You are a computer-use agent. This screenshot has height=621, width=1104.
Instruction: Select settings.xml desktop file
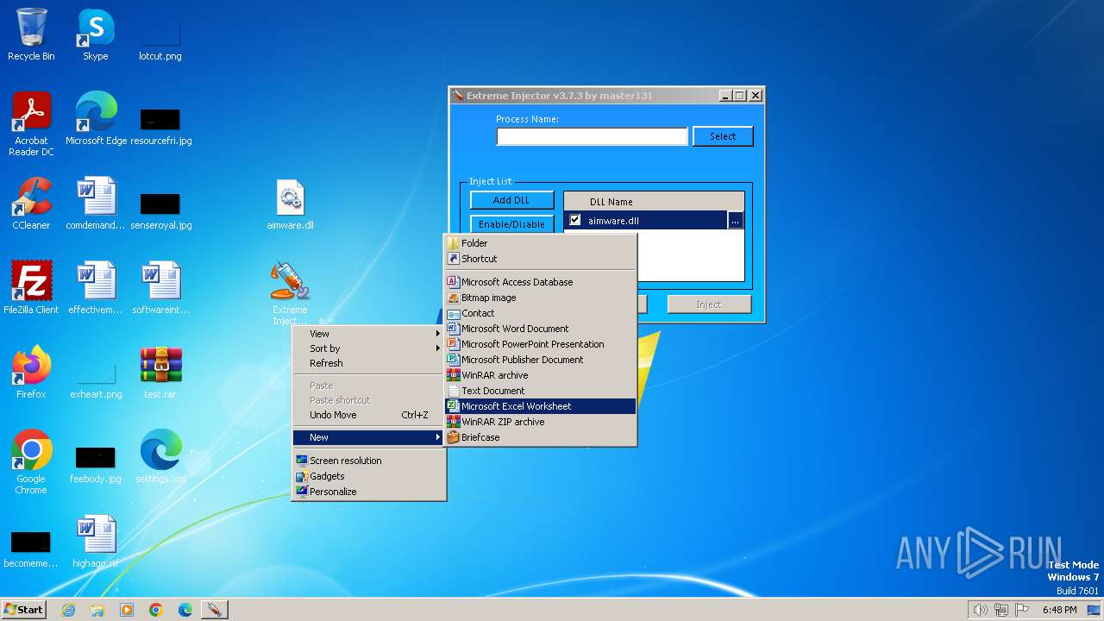[x=161, y=457]
